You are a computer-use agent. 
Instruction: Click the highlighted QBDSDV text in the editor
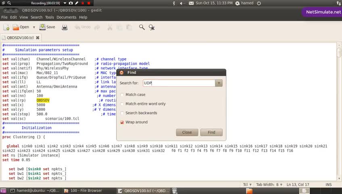pyautogui.click(x=43, y=100)
